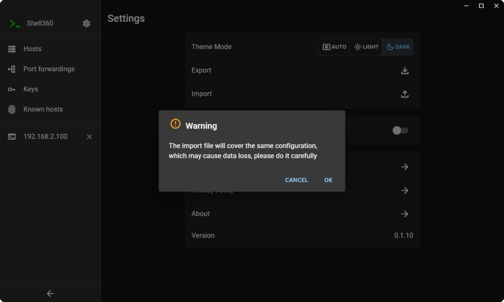
Task: Go to Port forwardings
Action: coord(49,69)
